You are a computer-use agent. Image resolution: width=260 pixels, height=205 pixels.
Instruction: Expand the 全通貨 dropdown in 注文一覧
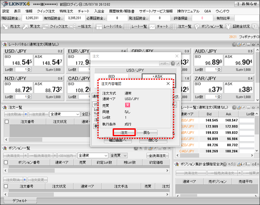click(65, 114)
